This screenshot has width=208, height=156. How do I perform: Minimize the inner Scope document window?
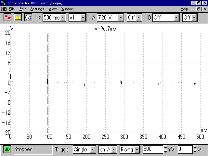[193, 9]
